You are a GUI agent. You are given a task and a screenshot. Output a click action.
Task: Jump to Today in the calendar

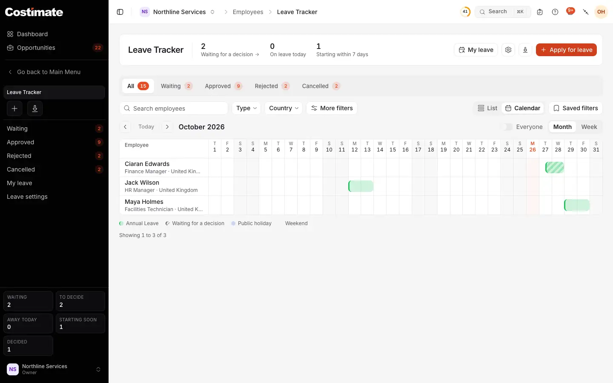tap(146, 127)
